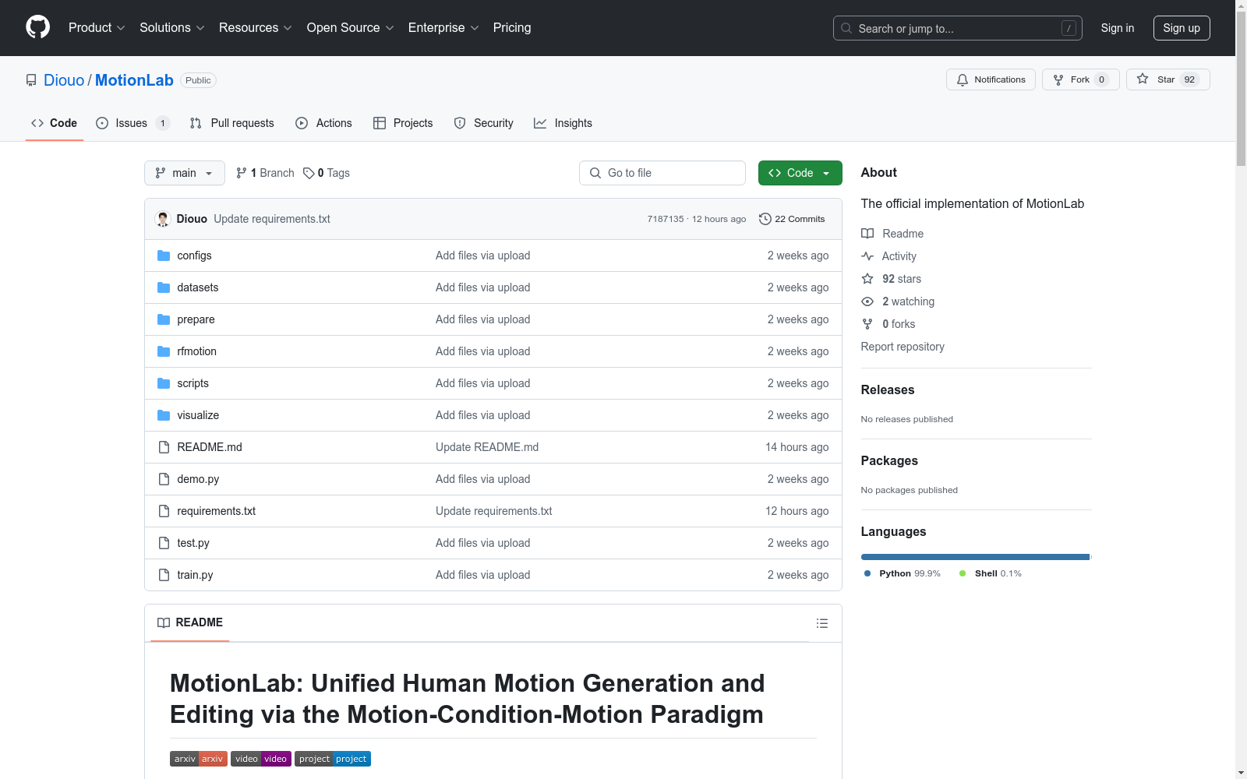Click the watching eye icon
This screenshot has width=1247, height=779.
tap(867, 301)
